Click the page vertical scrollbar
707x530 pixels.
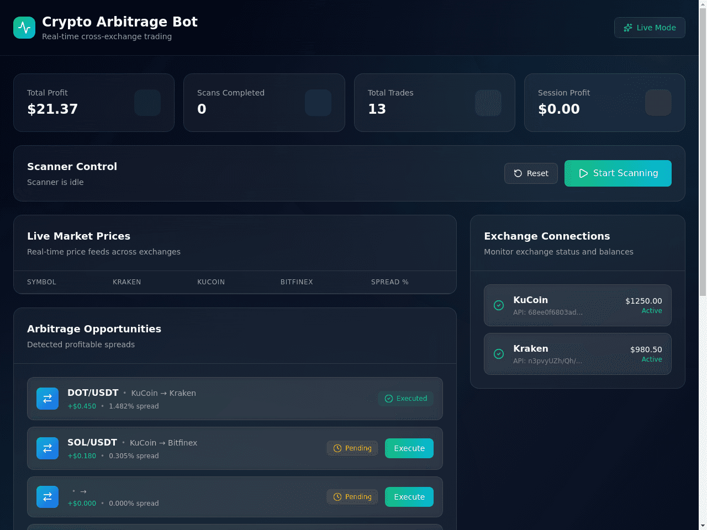(x=703, y=152)
